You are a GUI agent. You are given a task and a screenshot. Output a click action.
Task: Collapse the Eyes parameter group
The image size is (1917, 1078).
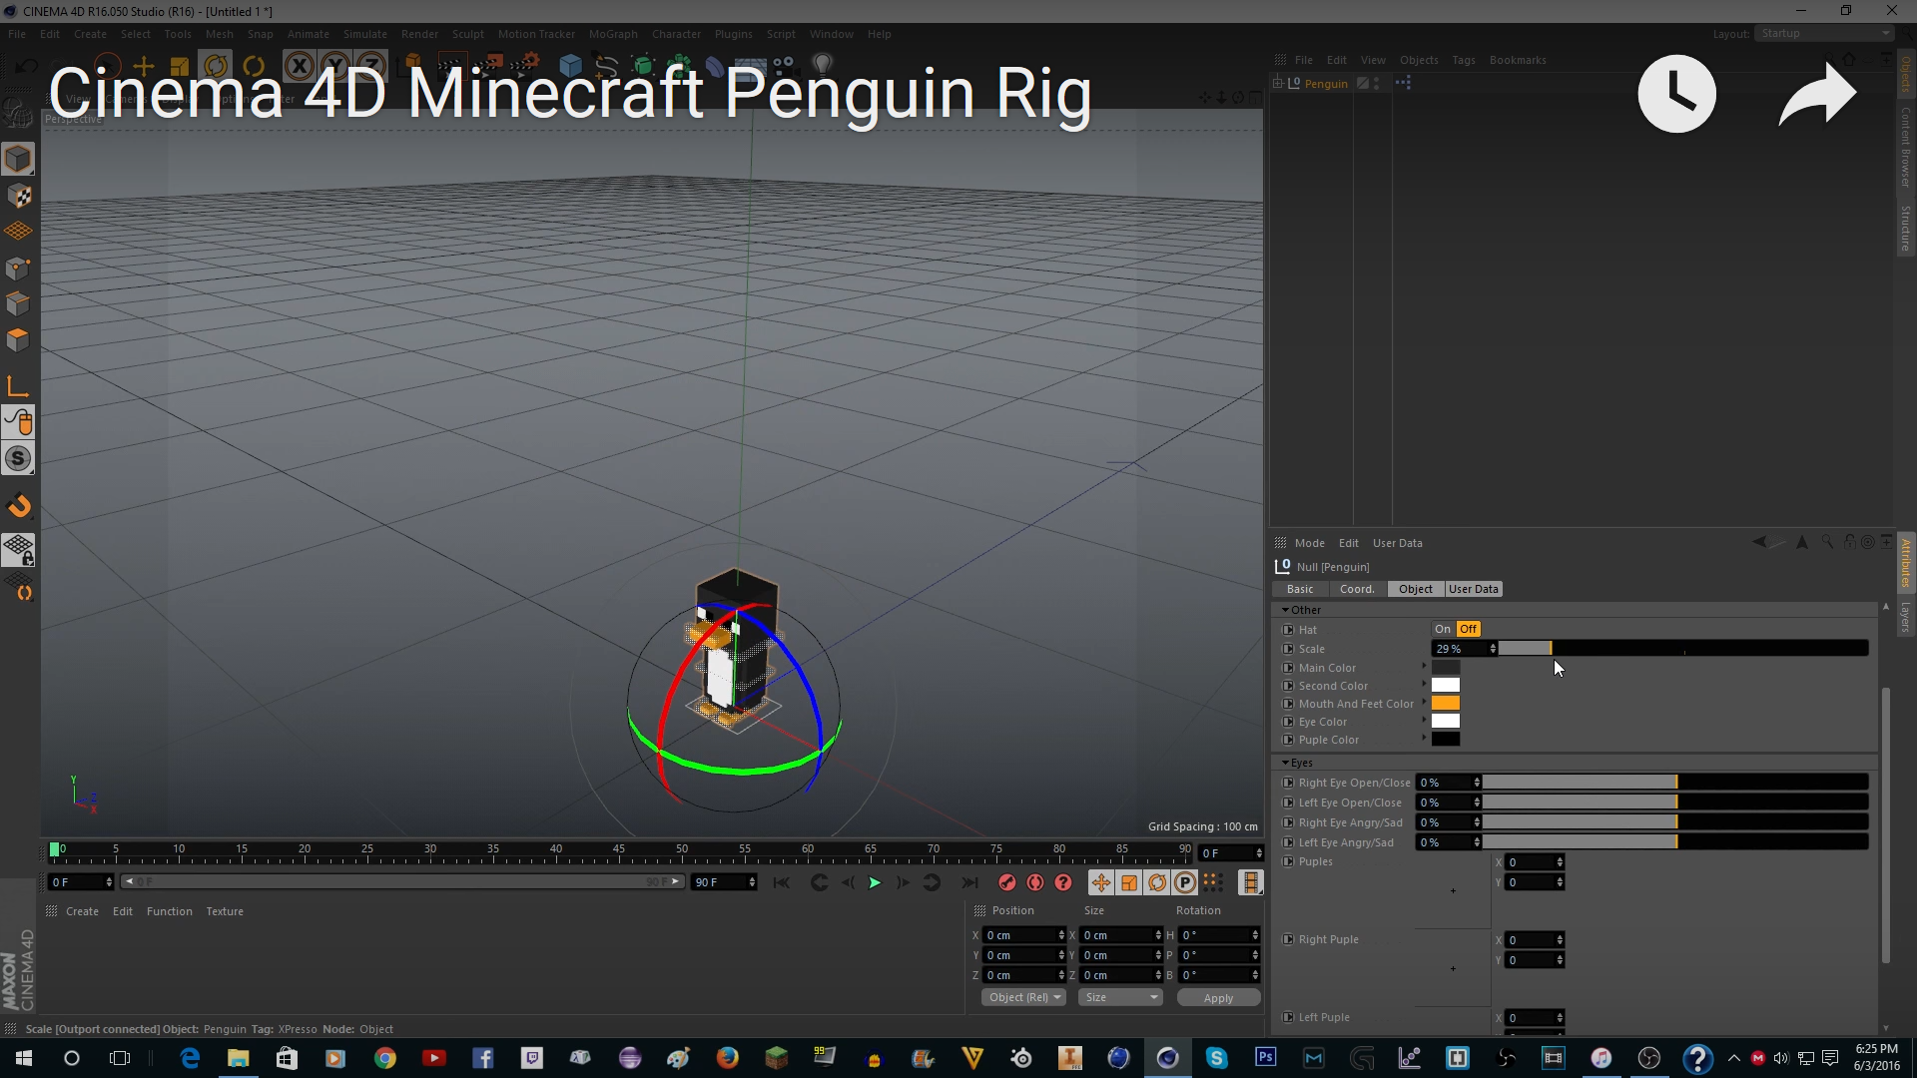[1285, 763]
